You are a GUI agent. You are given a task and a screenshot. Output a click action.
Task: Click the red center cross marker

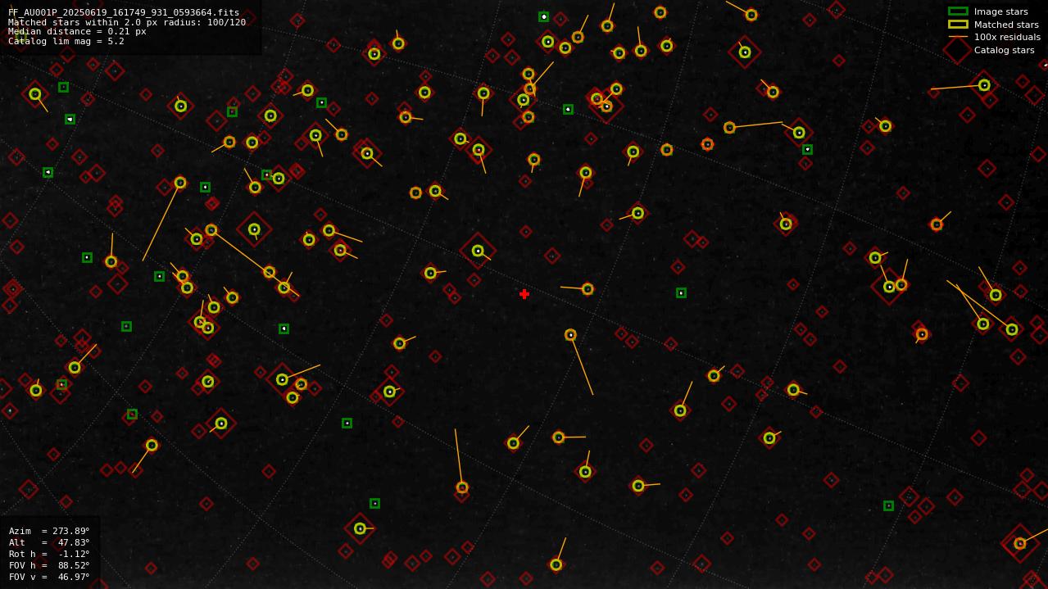point(524,294)
